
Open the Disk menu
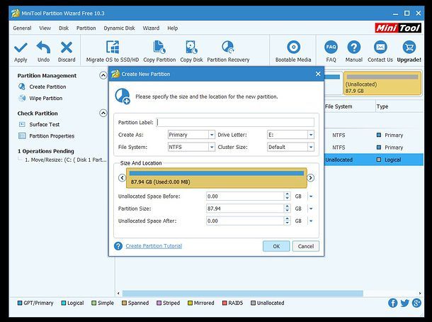[64, 28]
